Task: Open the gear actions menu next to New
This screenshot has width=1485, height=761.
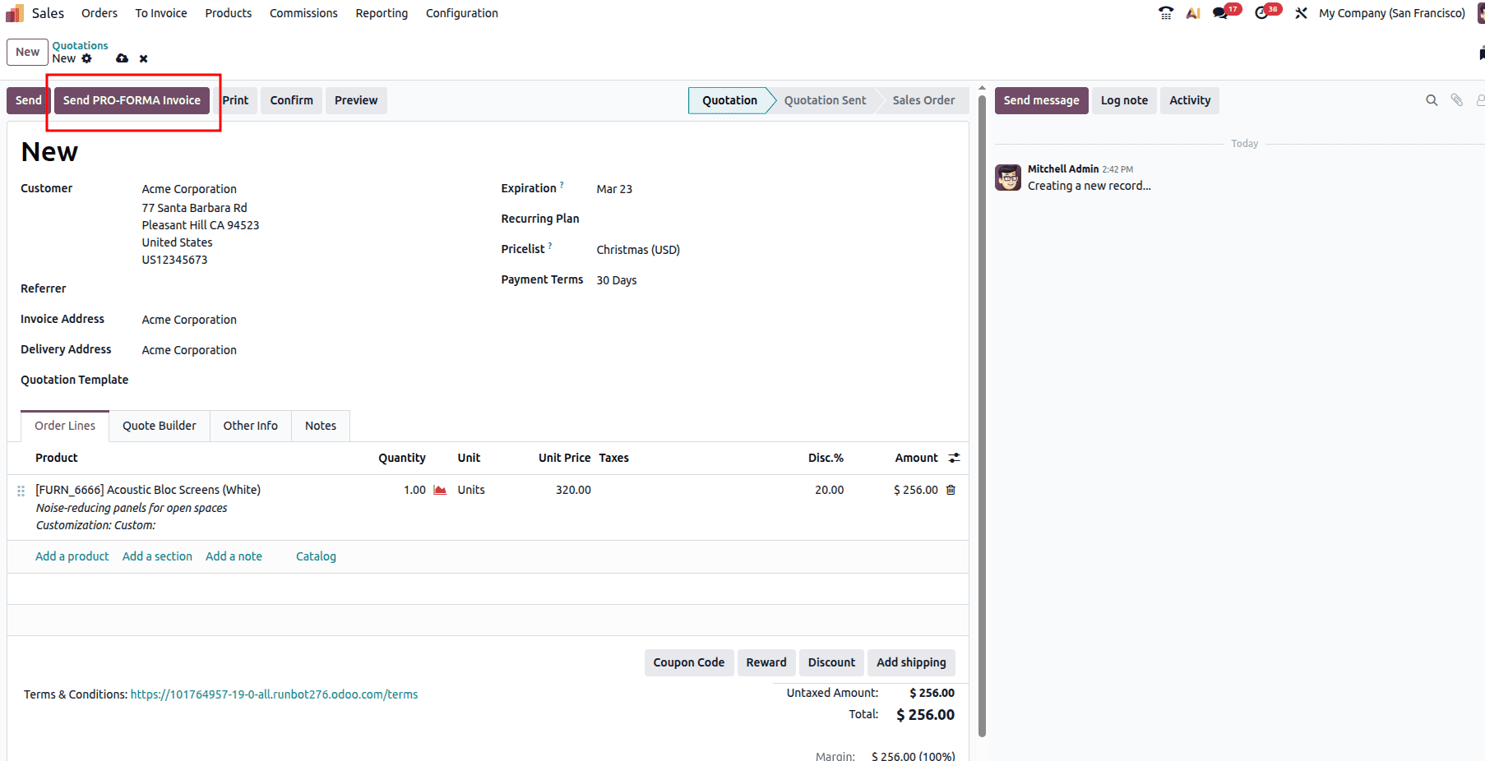Action: (x=86, y=58)
